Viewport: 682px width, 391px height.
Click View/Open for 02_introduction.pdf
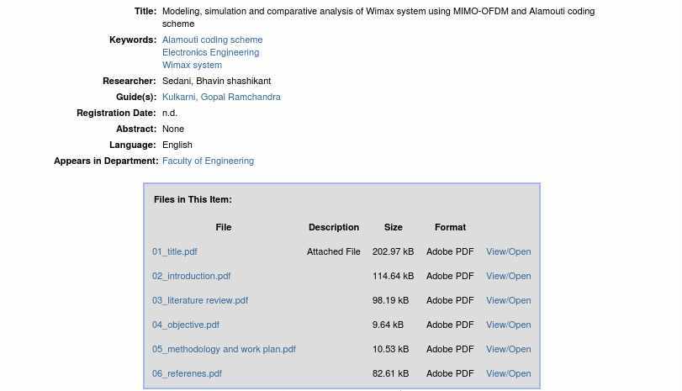coord(508,276)
